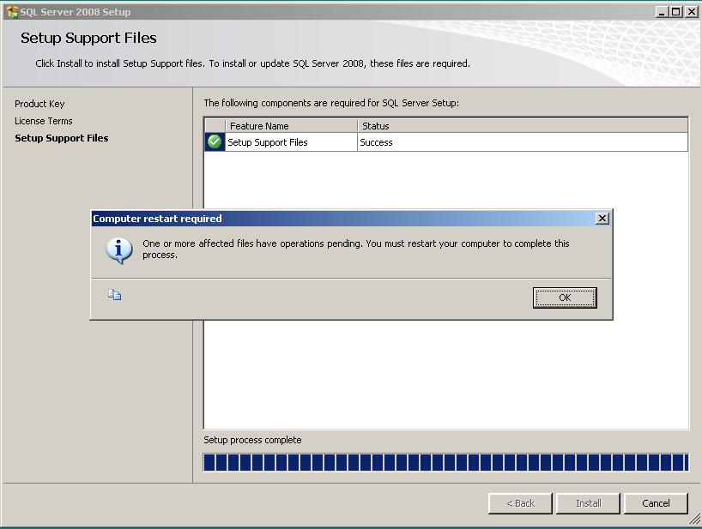This screenshot has height=529, width=702.
Task: Close the Computer restart required dialog
Action: coord(602,219)
